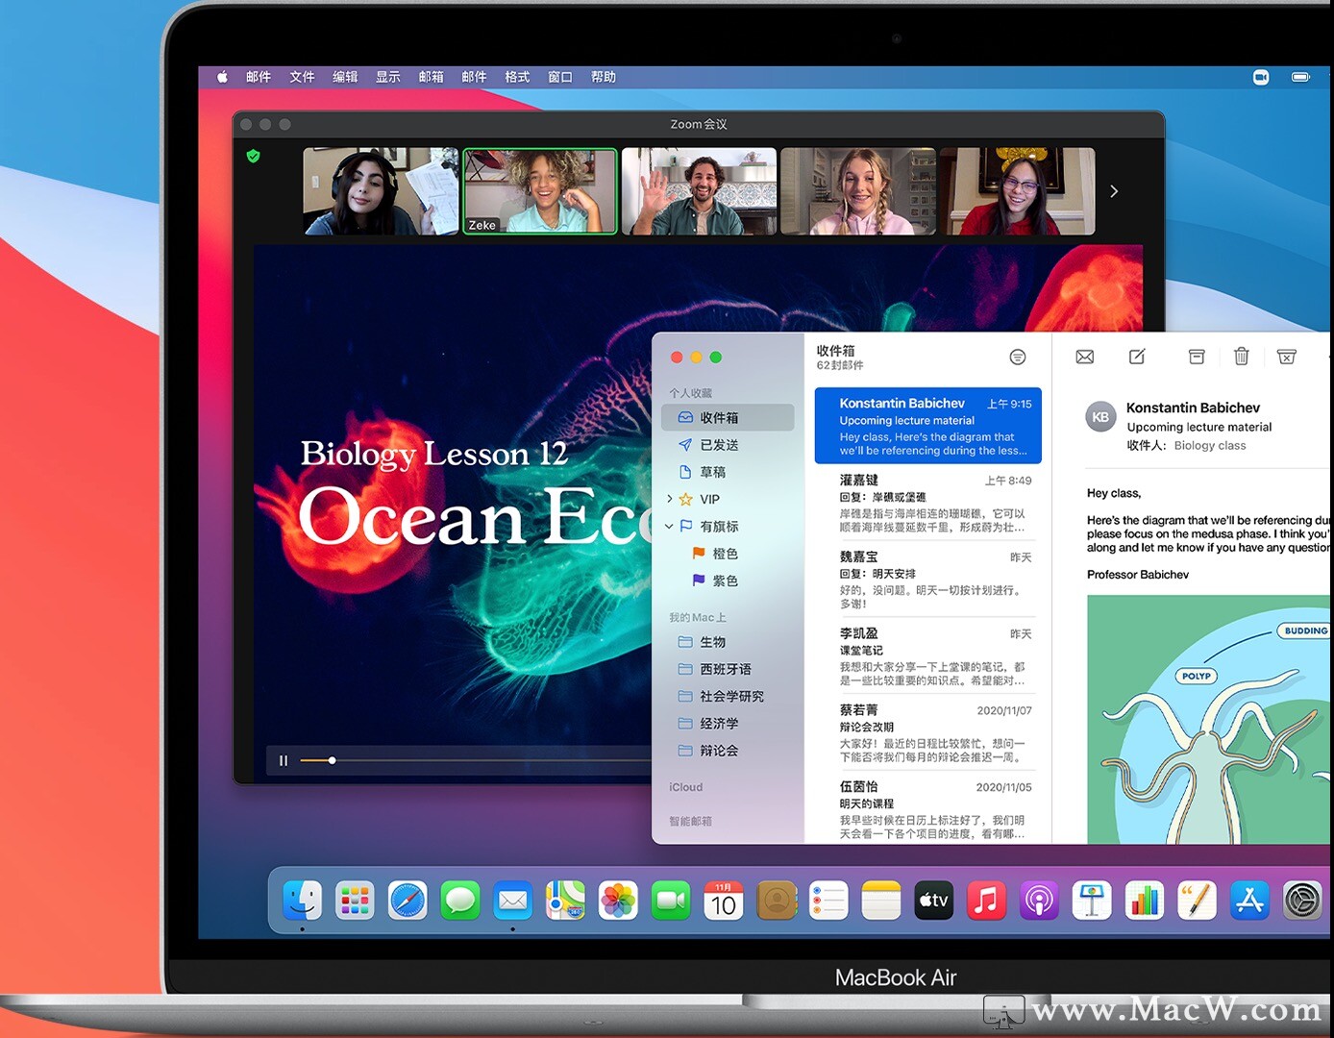The height and width of the screenshot is (1038, 1334).
Task: Open the 草稿 drafts mailbox
Action: pos(728,472)
